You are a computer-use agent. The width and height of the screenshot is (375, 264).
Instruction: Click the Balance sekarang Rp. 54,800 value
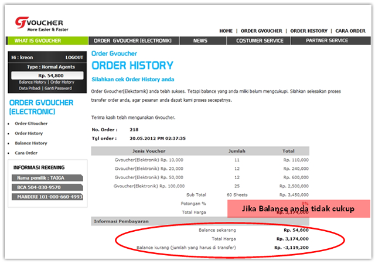point(296,230)
